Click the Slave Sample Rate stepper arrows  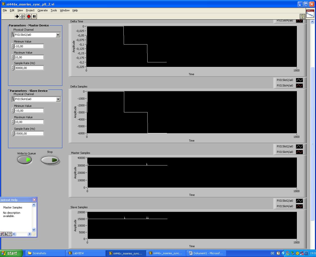[x=13, y=133]
